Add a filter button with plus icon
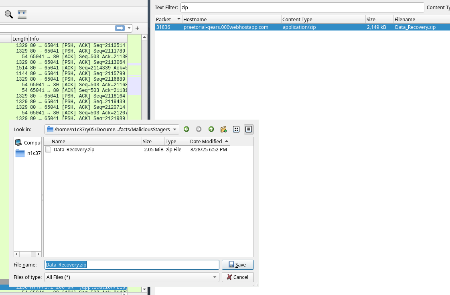The width and height of the screenshot is (450, 295). pos(137,28)
